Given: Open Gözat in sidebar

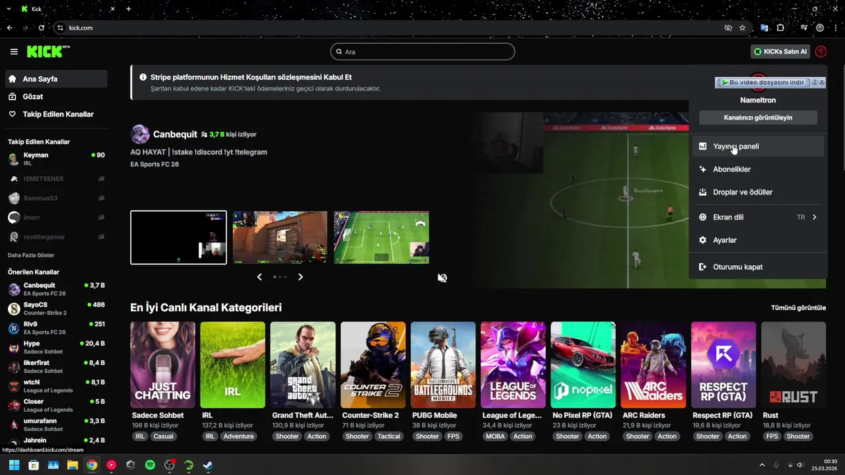Looking at the screenshot, I should (x=56, y=96).
